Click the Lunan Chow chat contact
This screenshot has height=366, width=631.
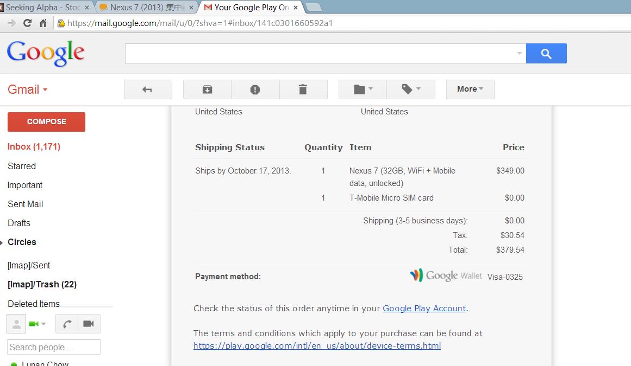pos(45,363)
